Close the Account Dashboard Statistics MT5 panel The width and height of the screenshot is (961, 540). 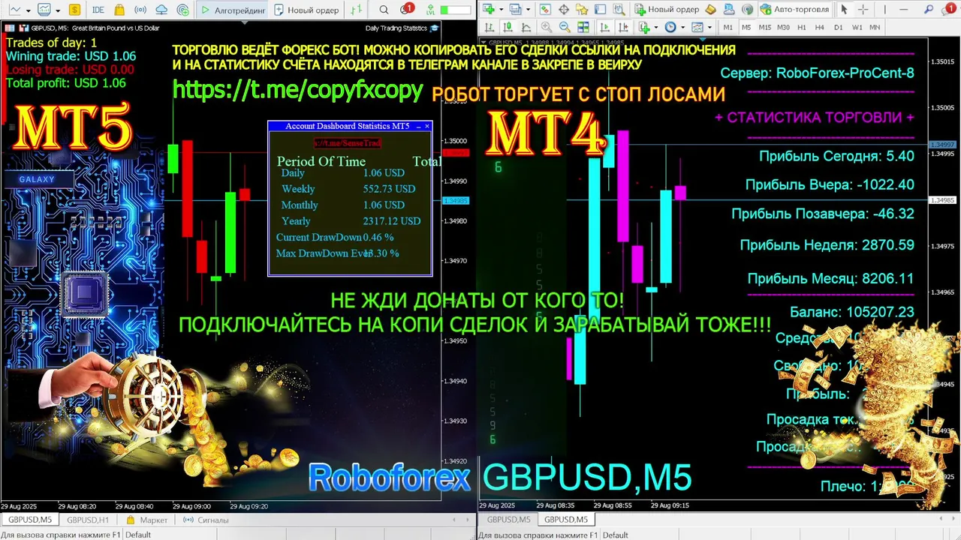click(x=427, y=126)
